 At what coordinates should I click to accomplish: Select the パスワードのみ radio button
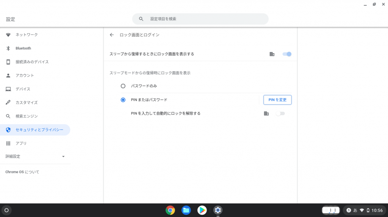pyautogui.click(x=123, y=86)
